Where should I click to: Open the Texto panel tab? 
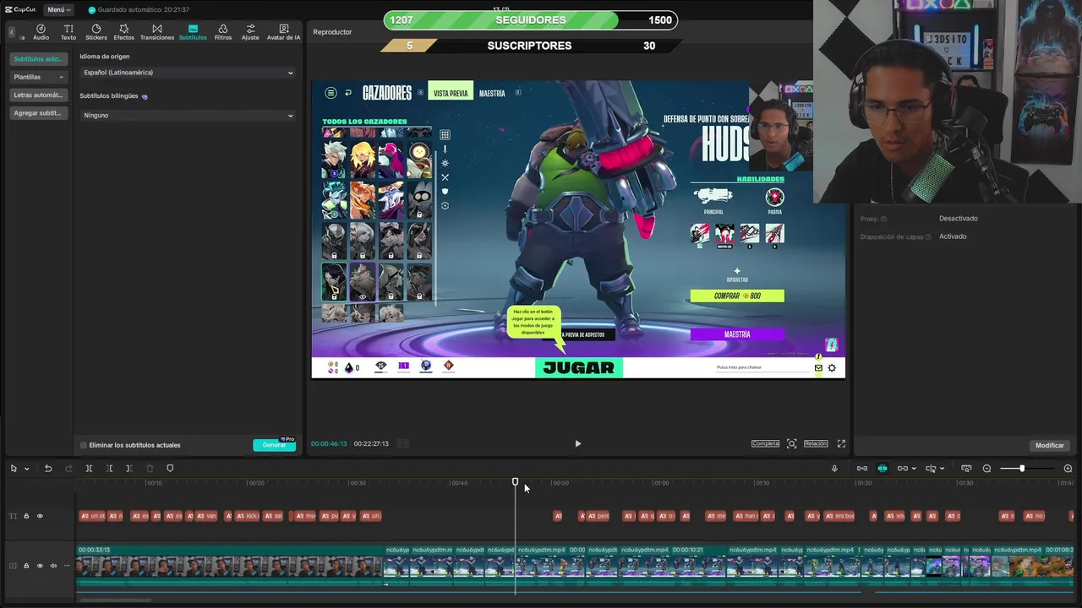(68, 32)
